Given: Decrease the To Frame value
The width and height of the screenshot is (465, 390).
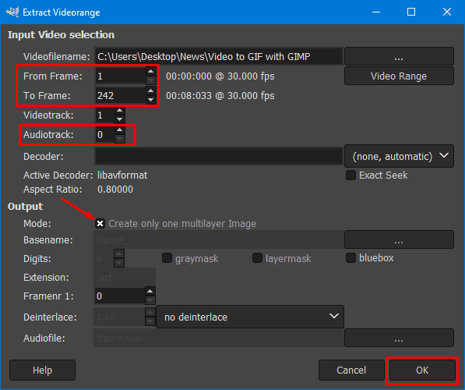Looking at the screenshot, I should click(x=150, y=100).
